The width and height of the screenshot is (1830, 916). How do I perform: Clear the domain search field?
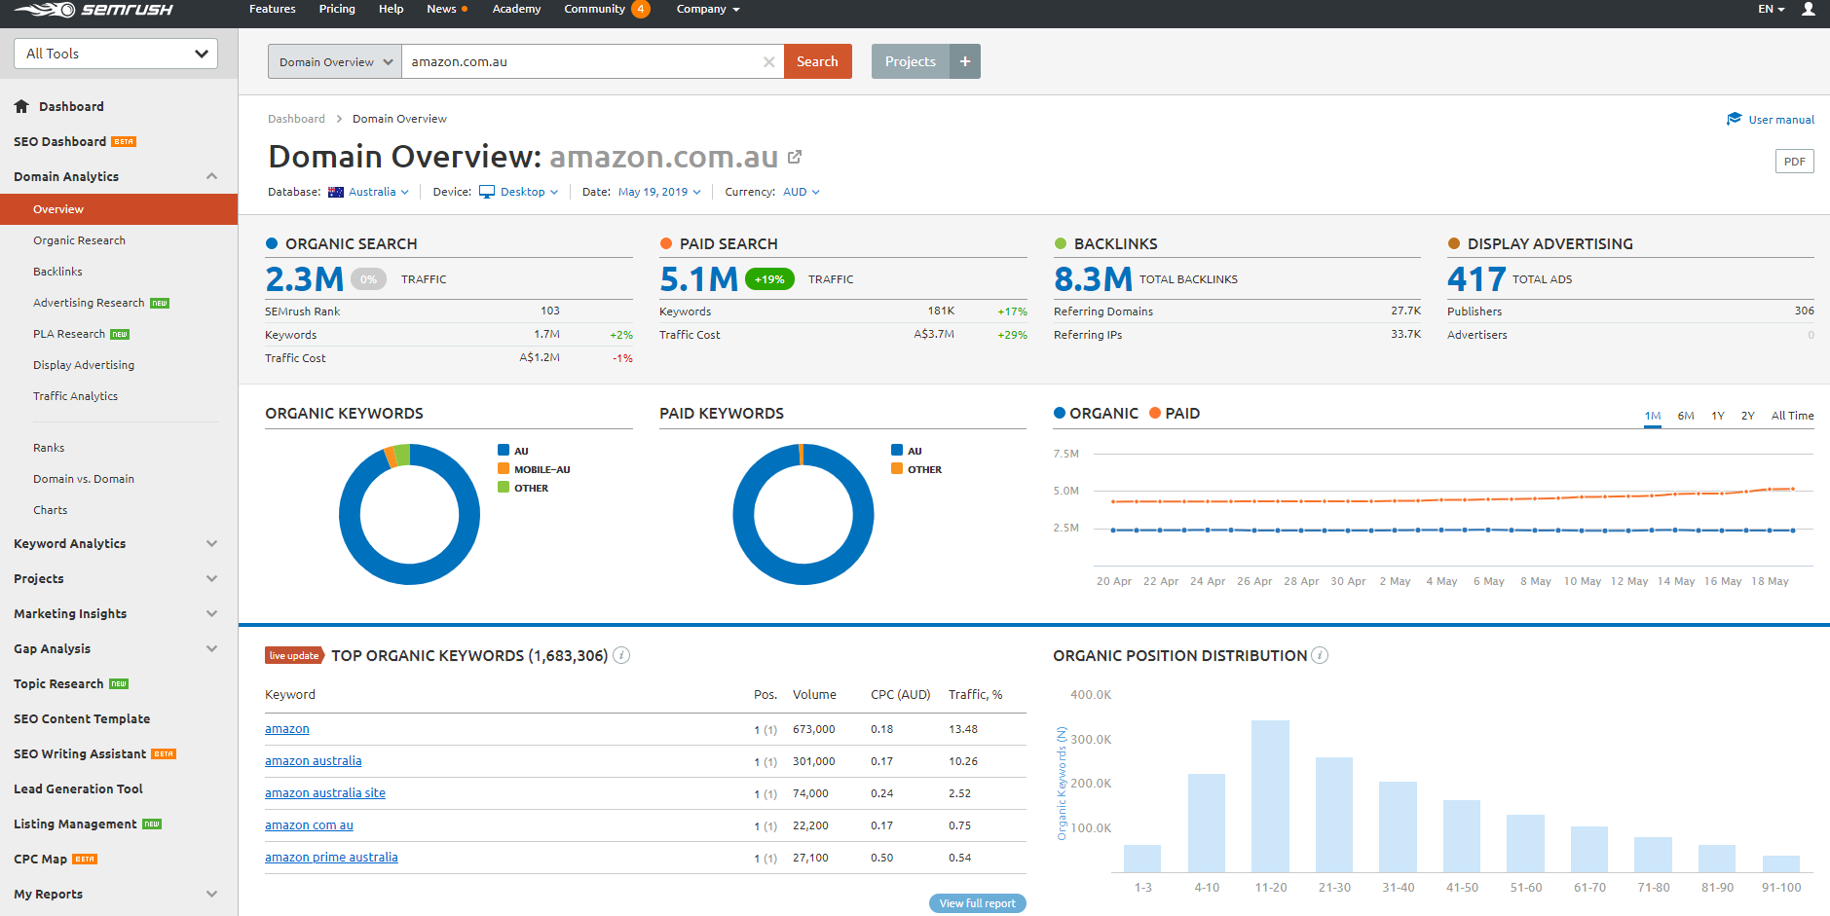pyautogui.click(x=768, y=61)
